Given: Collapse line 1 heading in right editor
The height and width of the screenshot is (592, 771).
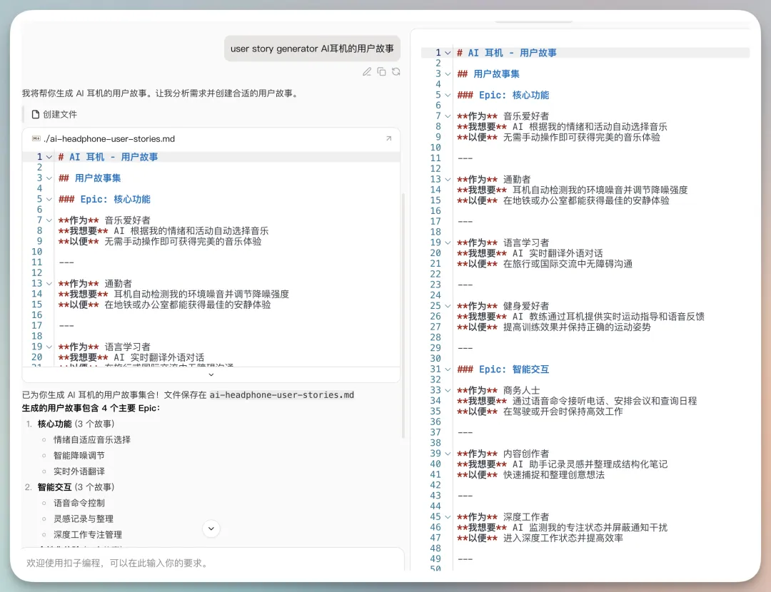Looking at the screenshot, I should (x=448, y=53).
